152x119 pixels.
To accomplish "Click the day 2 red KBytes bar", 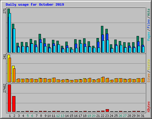I will tap(14, 104).
